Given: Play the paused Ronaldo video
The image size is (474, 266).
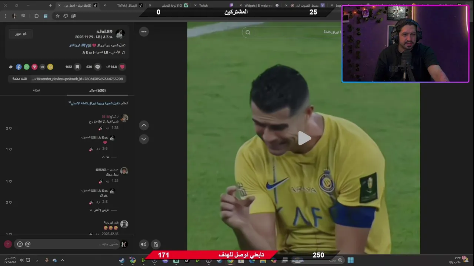Looking at the screenshot, I should click(304, 138).
